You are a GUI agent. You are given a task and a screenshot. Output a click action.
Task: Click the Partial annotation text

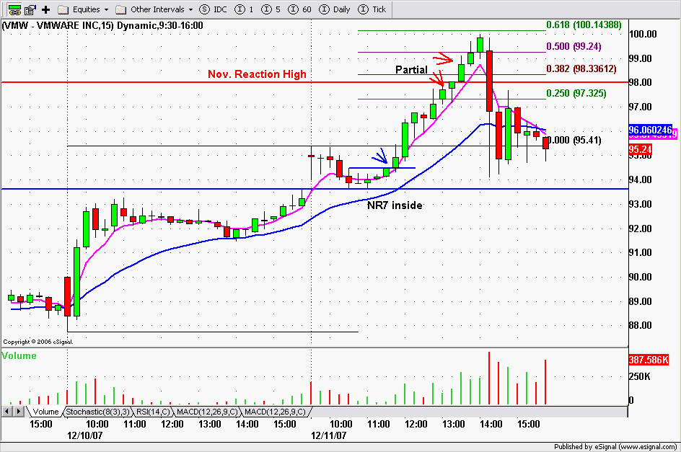(x=411, y=70)
